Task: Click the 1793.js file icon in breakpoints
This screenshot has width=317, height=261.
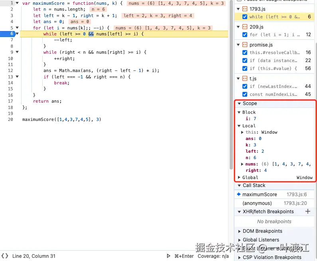Action: (245, 9)
